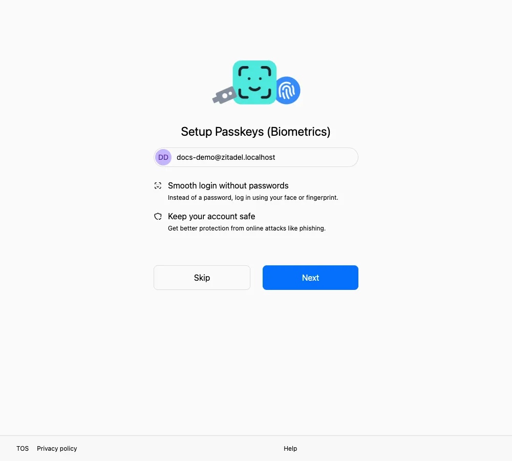Click the gray security key icon
The image size is (512, 461).
[224, 95]
